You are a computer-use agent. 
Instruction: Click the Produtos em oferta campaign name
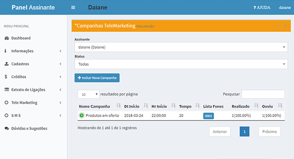(102, 116)
